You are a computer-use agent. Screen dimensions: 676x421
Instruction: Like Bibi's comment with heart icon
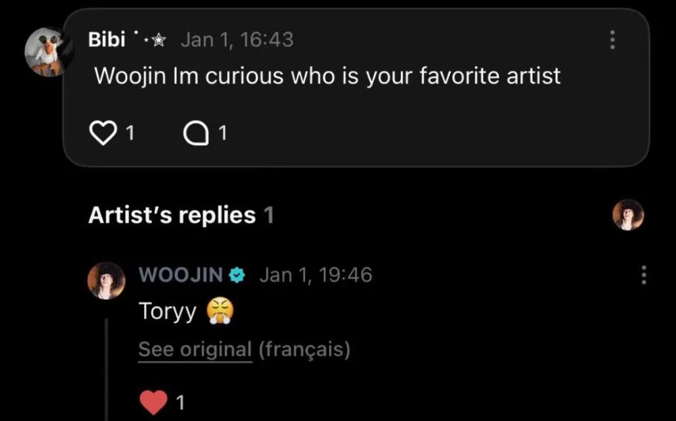tap(103, 133)
